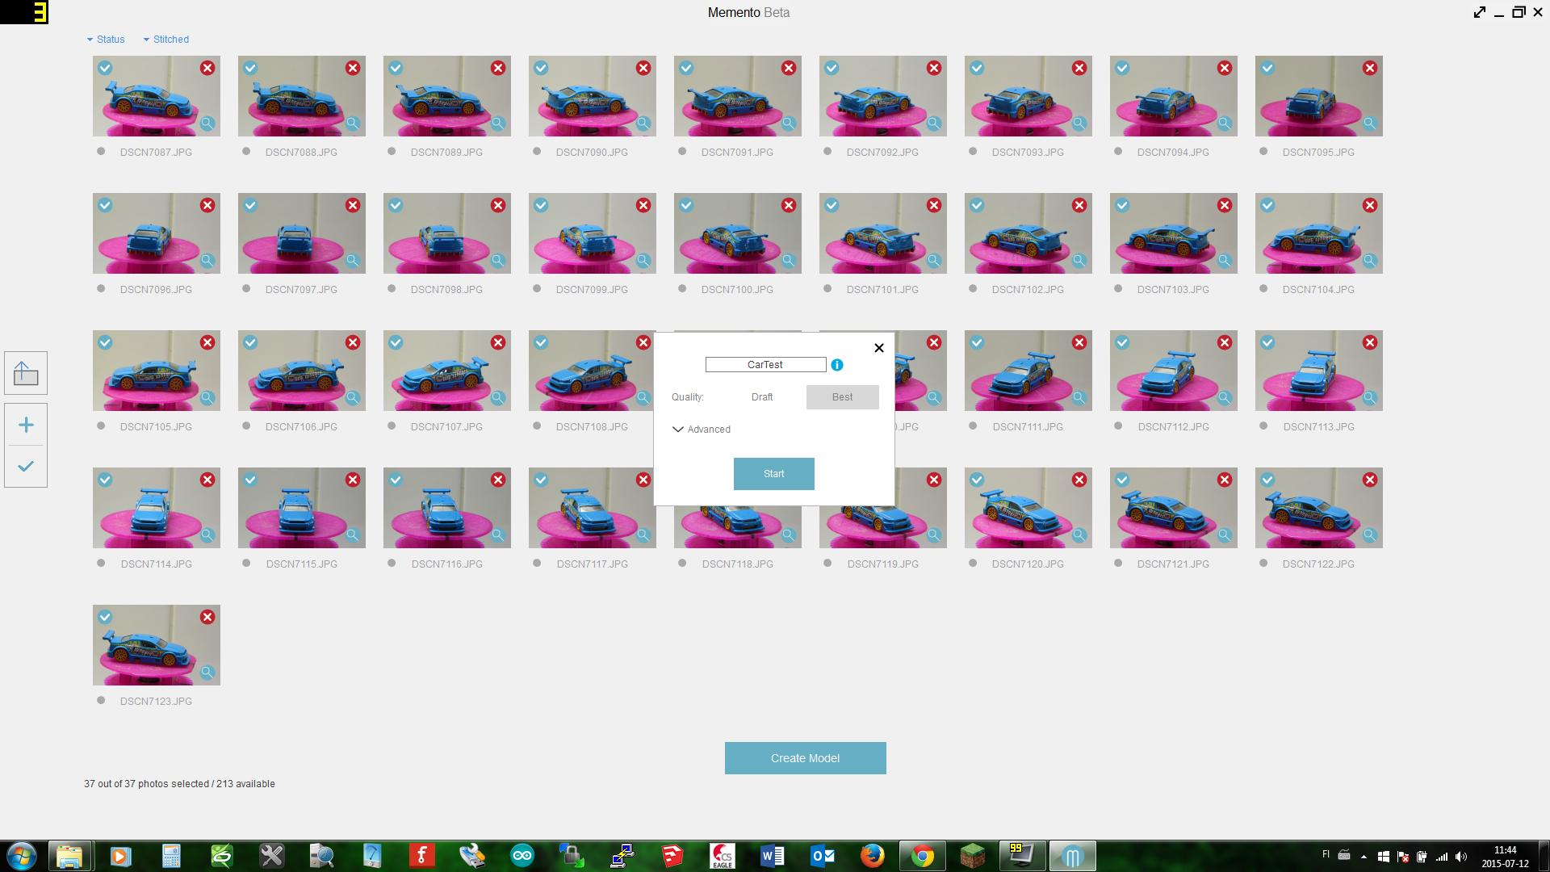Open the Status filter dropdown
Viewport: 1550px width, 872px height.
[106, 40]
